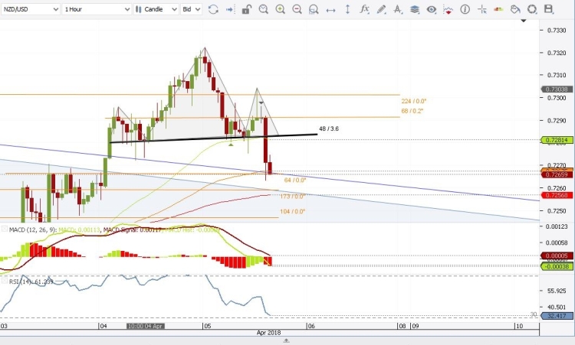Screen dimensions: 575x345
Task: Click the price marker chart icon
Action: 448,10
